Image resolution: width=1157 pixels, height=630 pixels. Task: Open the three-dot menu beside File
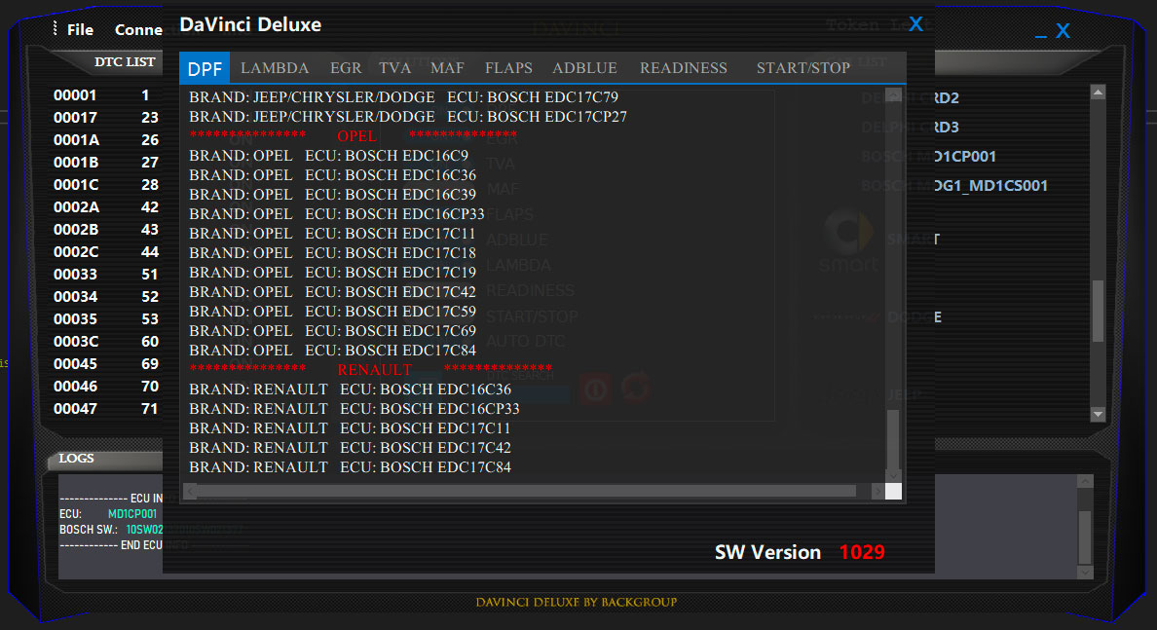[x=56, y=28]
